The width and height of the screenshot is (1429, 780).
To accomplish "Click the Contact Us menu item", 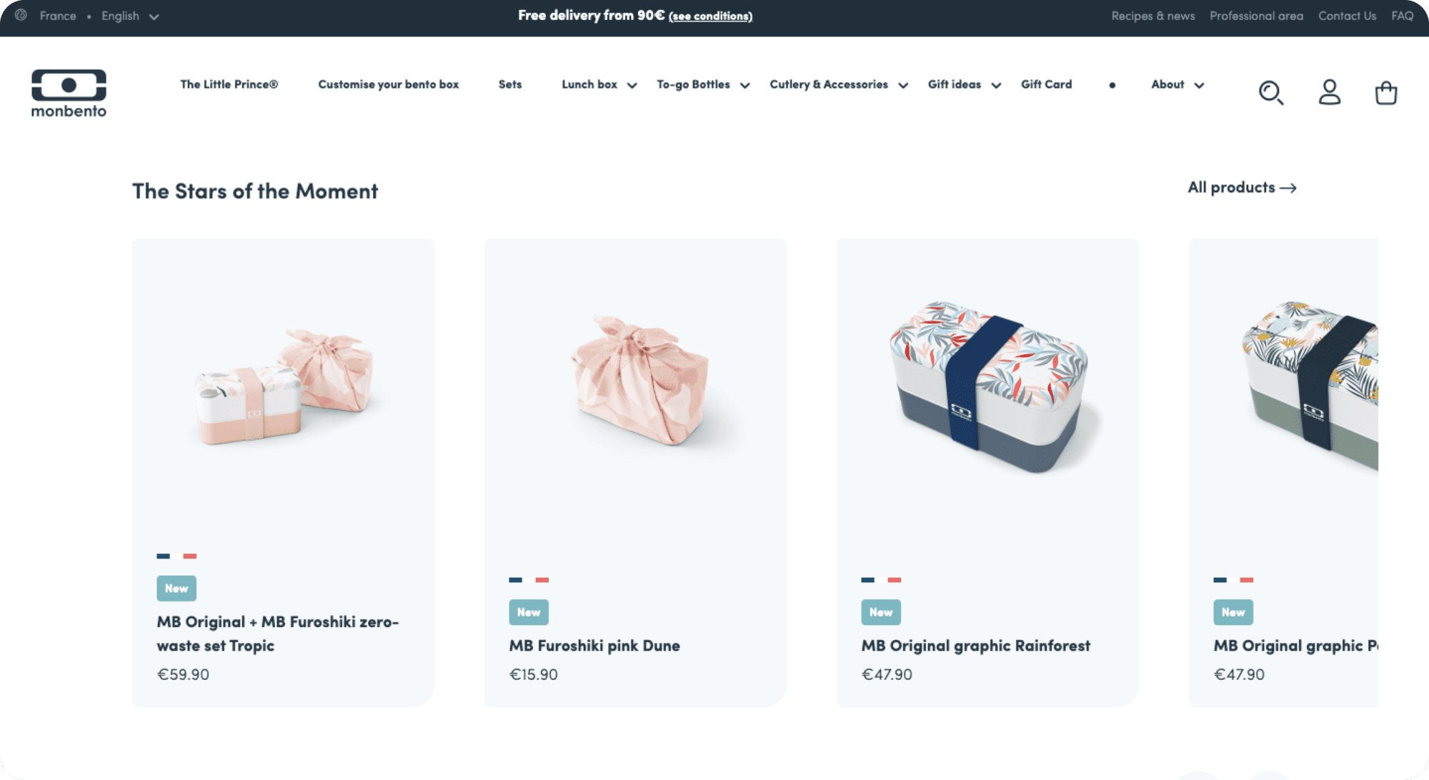I will coord(1346,16).
